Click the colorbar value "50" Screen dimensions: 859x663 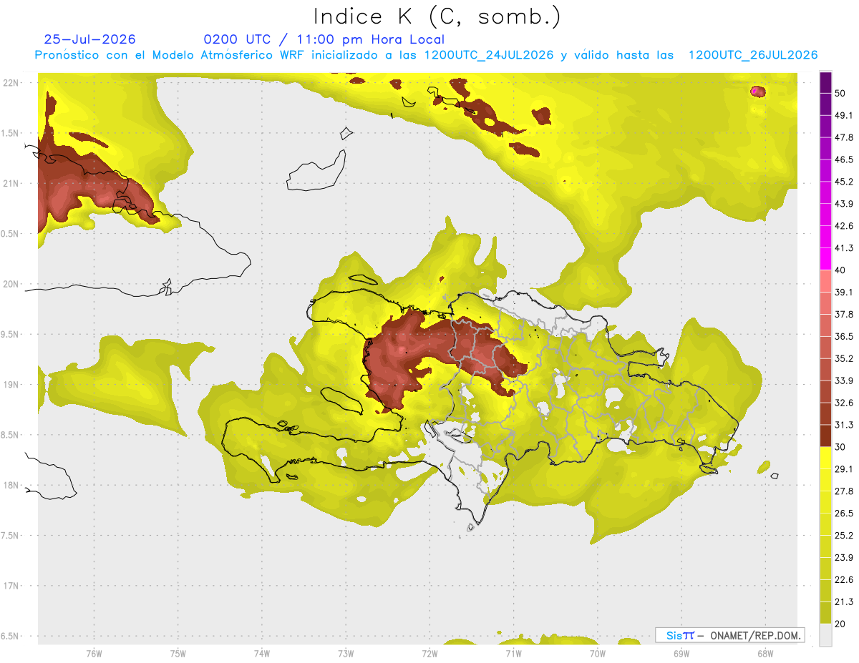[841, 93]
